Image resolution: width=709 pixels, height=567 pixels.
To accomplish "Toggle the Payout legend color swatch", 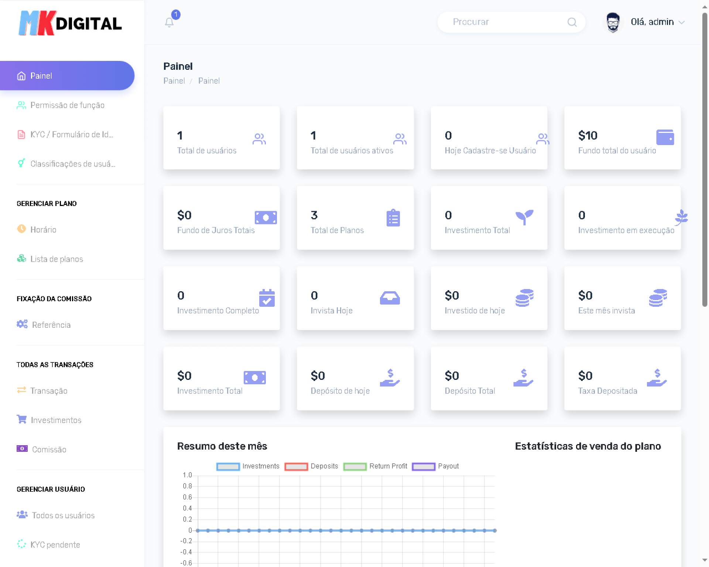I will pos(423,467).
